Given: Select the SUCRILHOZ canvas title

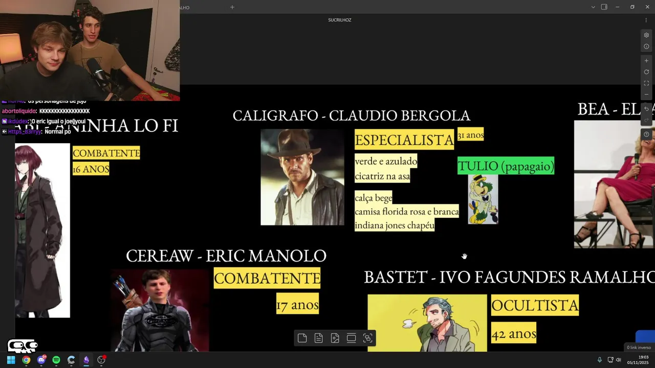Looking at the screenshot, I should pyautogui.click(x=340, y=20).
